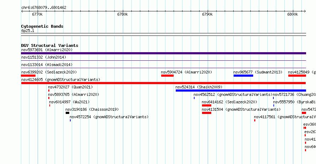Open nsv6014997 (Wu2021) label

[x=69, y=102]
